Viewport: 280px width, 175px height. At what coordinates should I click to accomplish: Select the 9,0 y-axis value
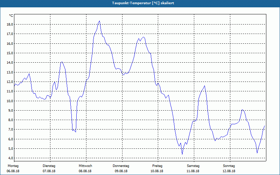click(x=10, y=110)
